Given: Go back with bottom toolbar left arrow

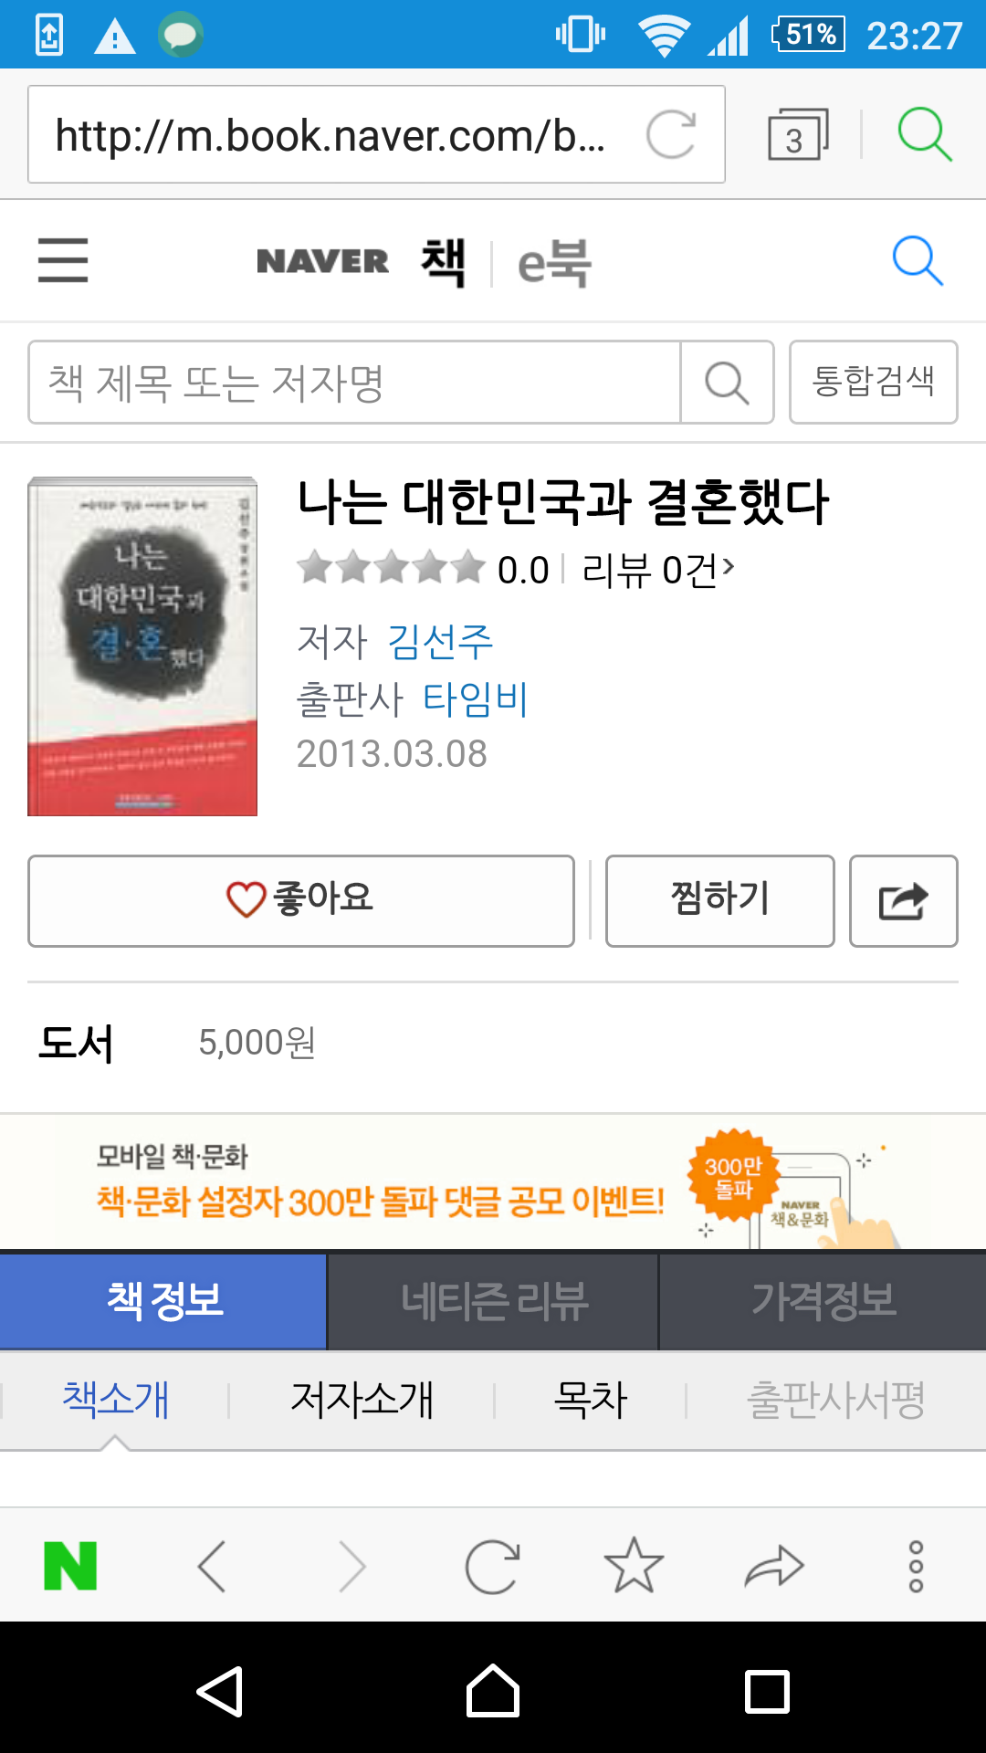Looking at the screenshot, I should 212,1566.
